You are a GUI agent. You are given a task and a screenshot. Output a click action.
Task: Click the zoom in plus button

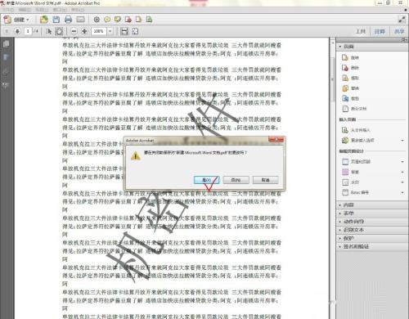pos(84,31)
